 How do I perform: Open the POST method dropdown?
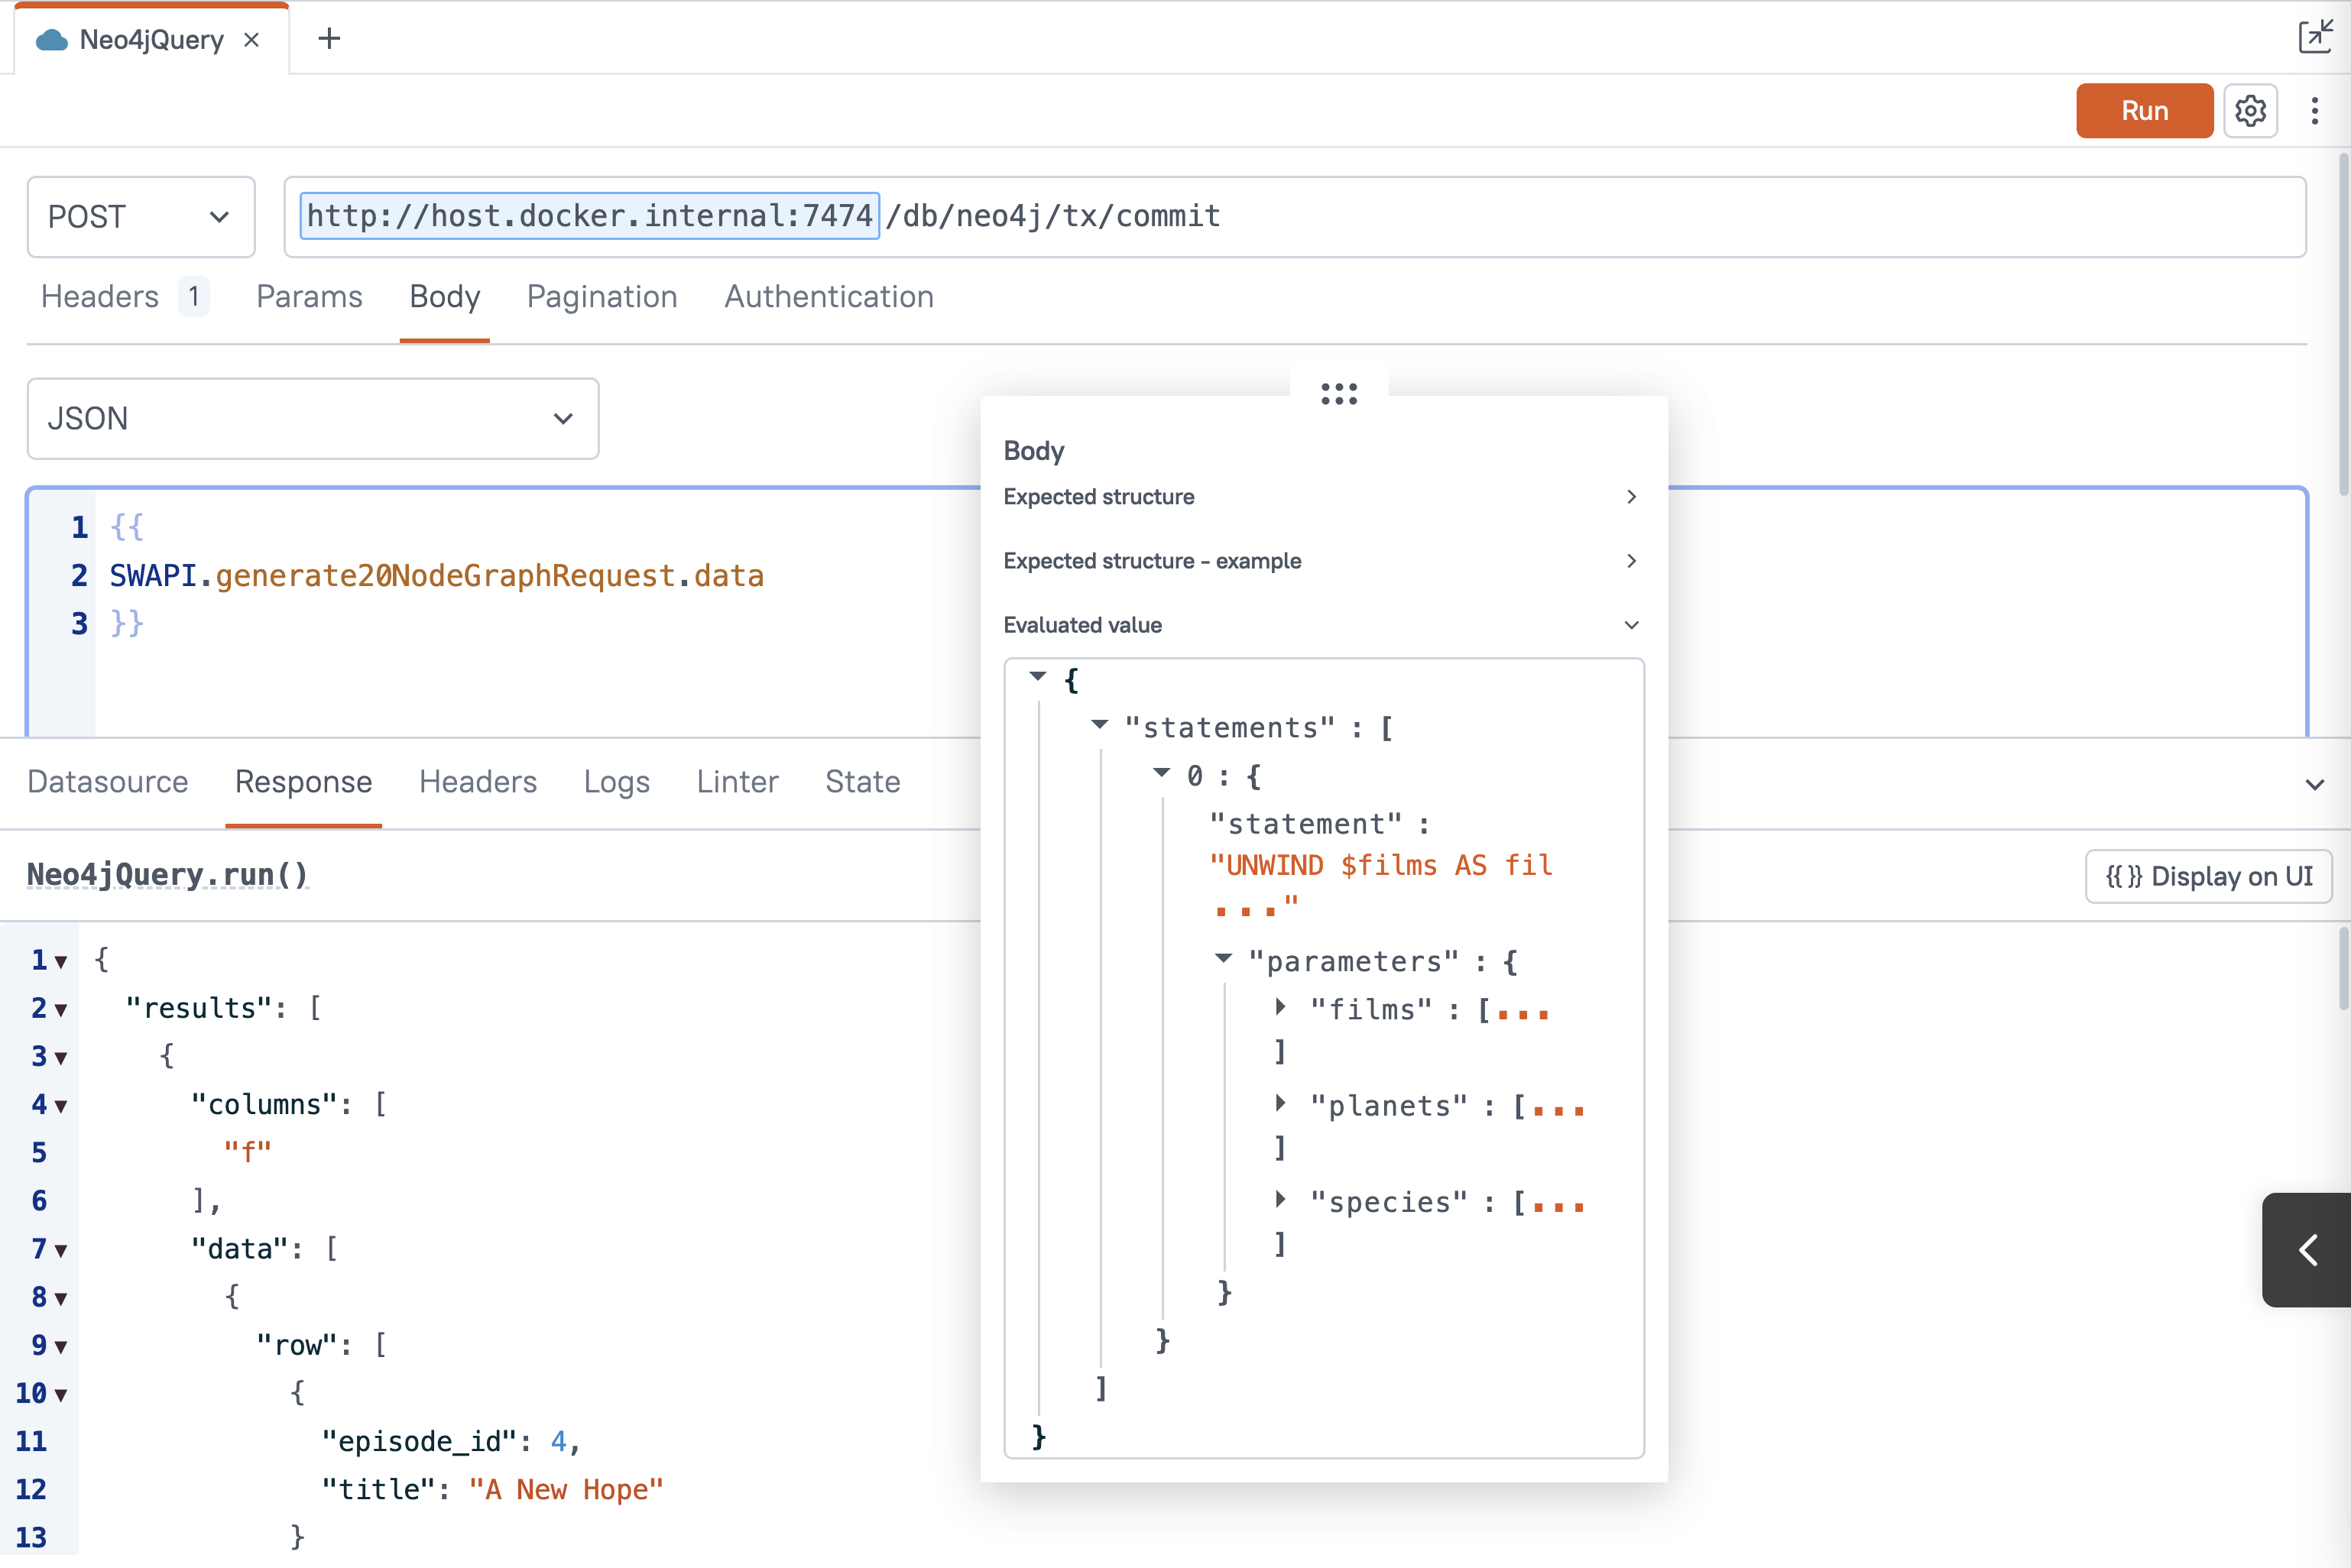[x=141, y=217]
